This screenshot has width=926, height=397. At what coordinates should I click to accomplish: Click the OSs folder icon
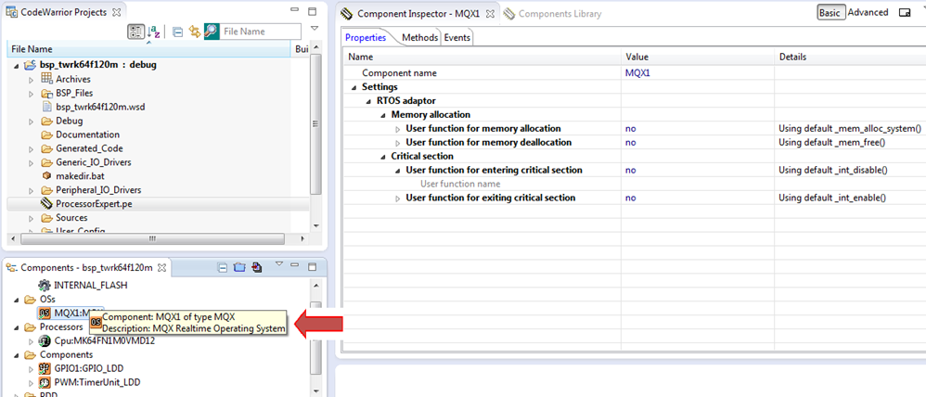pos(30,300)
